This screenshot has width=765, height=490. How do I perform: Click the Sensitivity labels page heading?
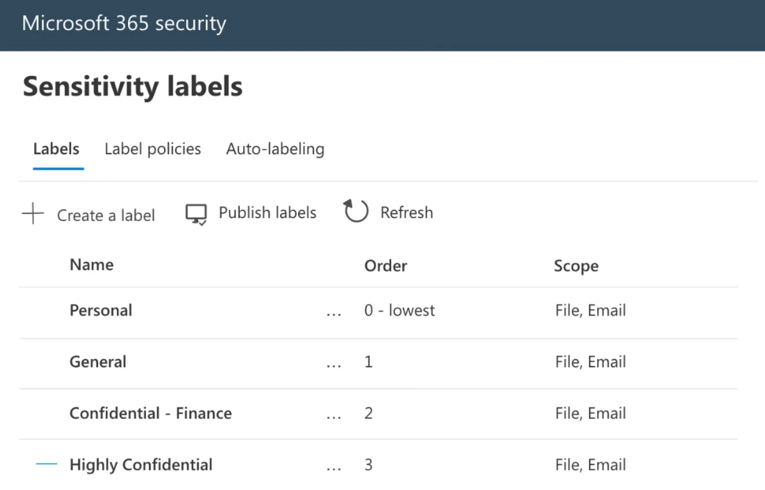coord(133,86)
